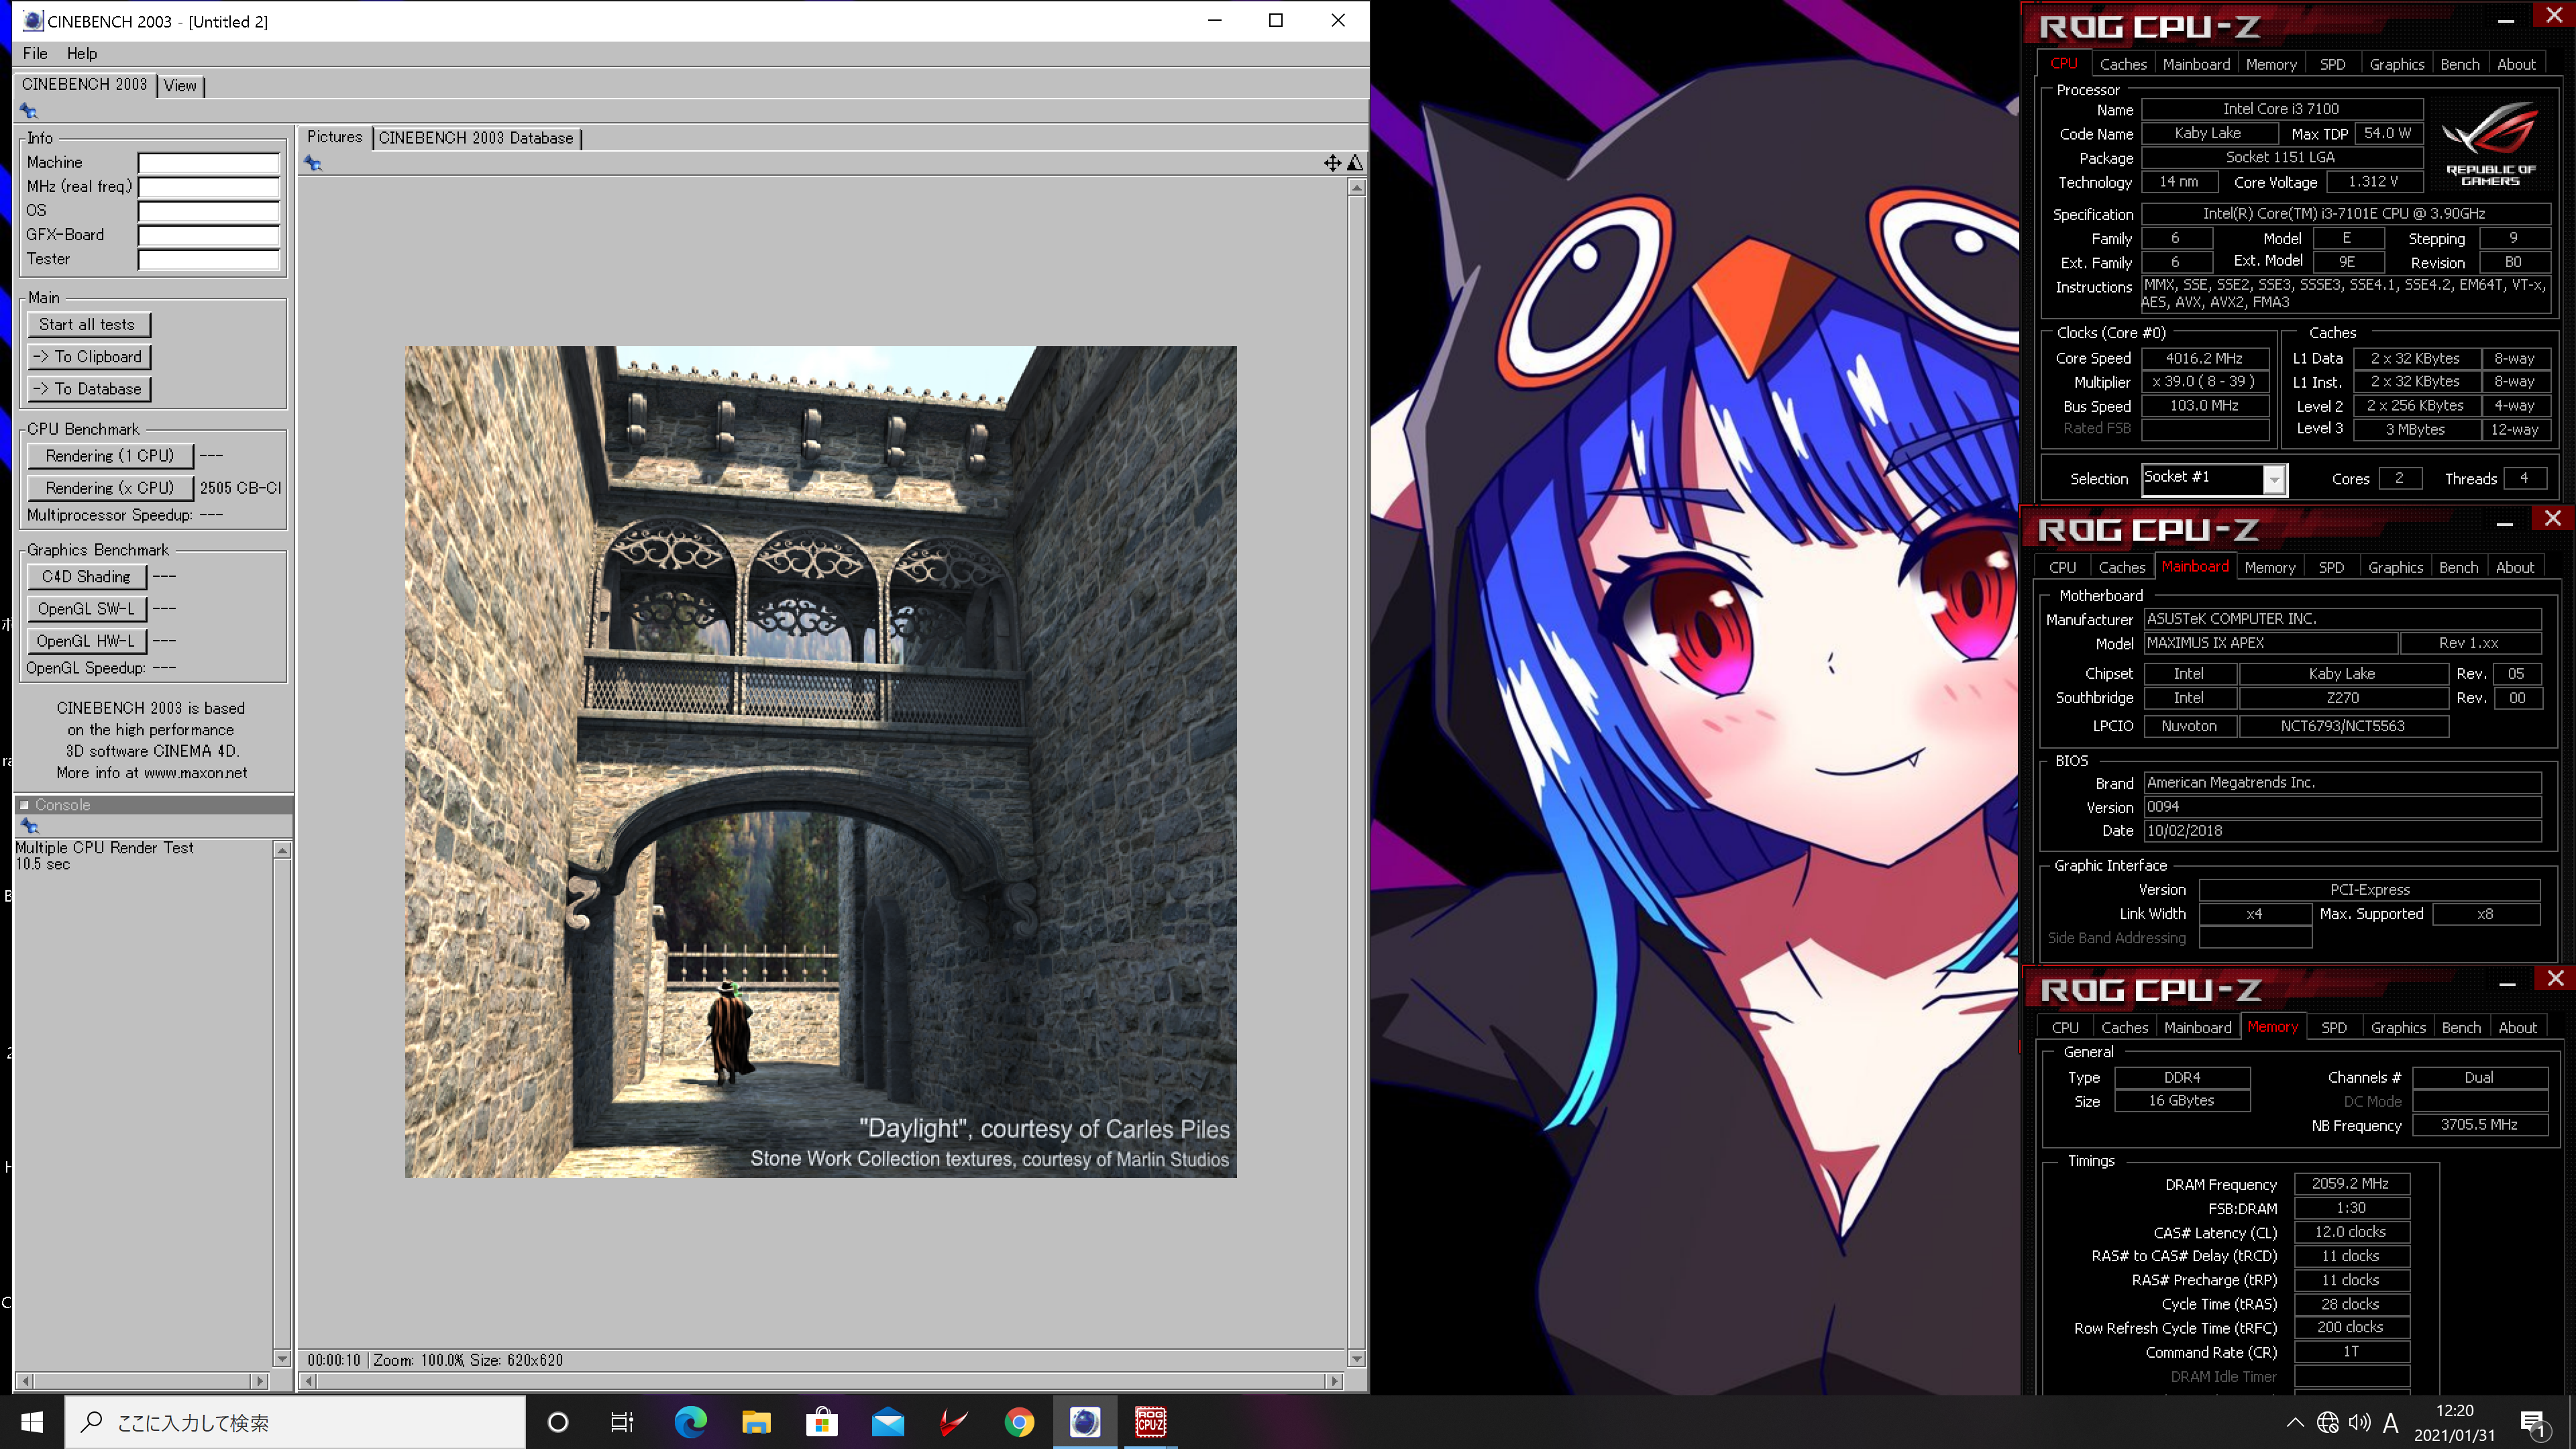Click the OS input field
Viewport: 2576px width, 1449px height.
(208, 210)
